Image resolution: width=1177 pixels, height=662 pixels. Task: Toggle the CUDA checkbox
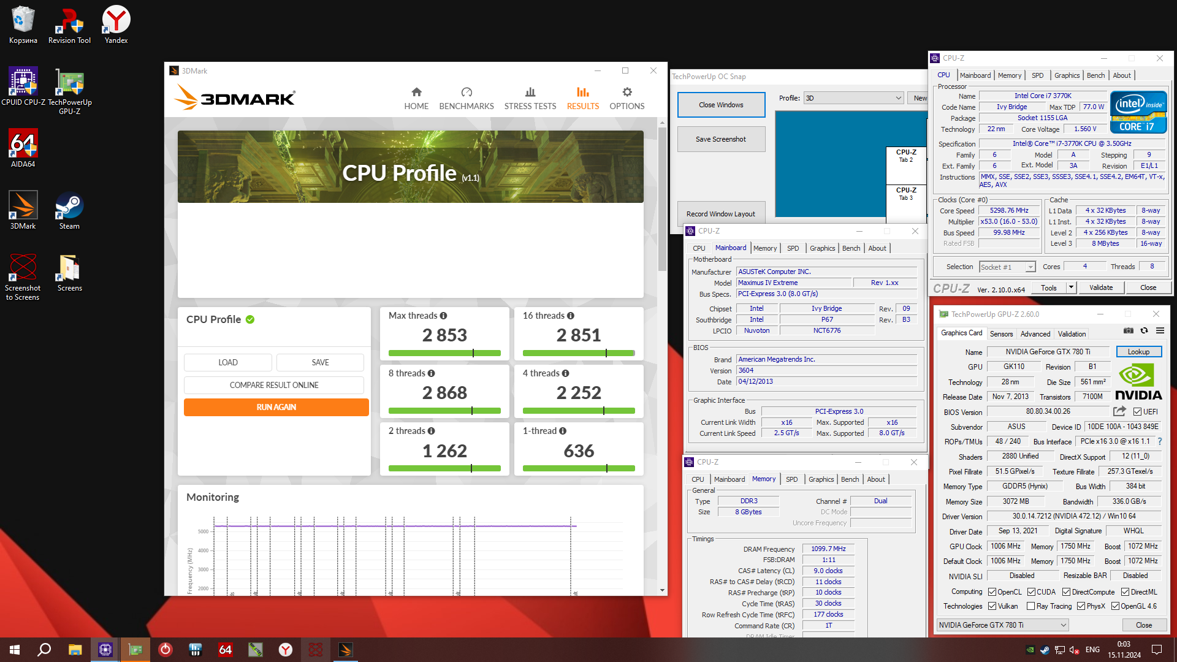[1031, 592]
